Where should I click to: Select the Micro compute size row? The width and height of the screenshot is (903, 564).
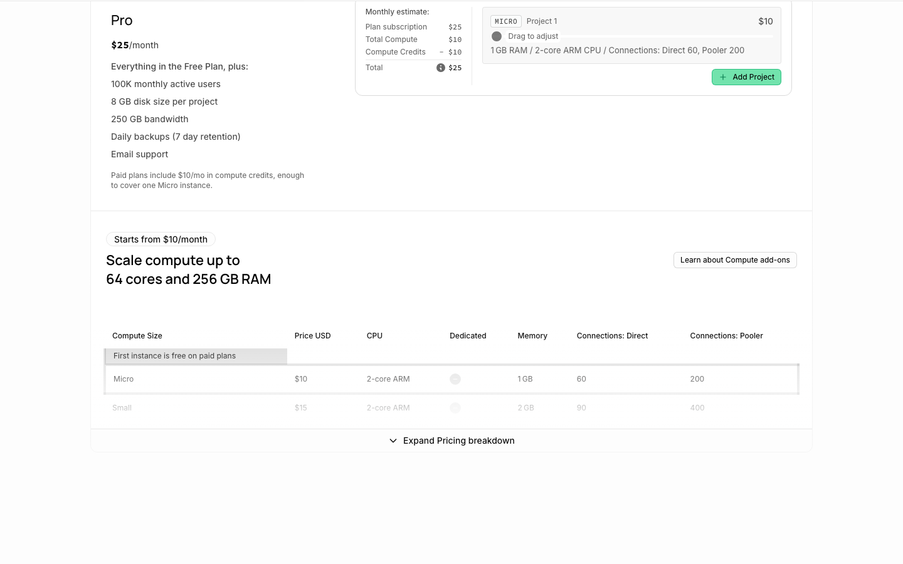coord(451,379)
